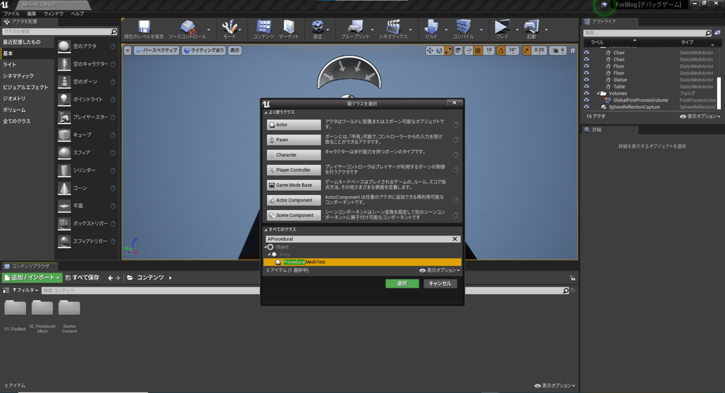Open Source Control dropdown arrow
Screen dimensions: 725x393
pyautogui.click(x=210, y=29)
